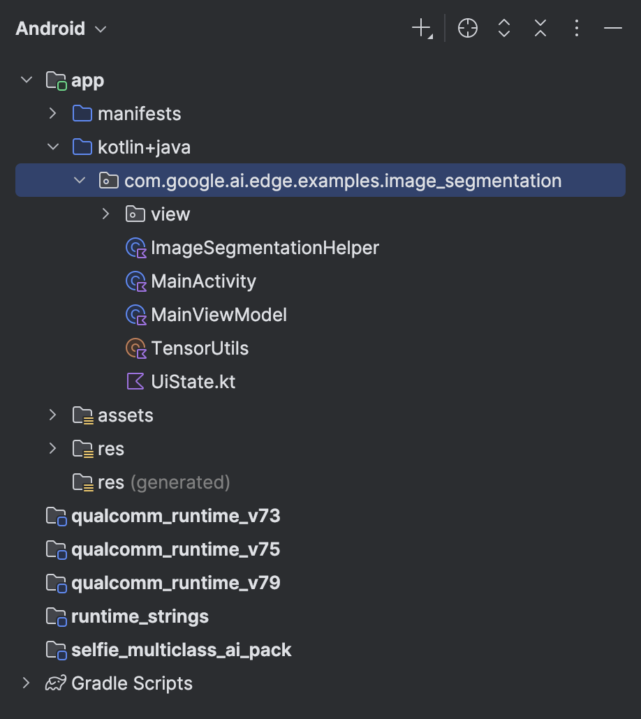The image size is (641, 719).
Task: Expand the manifests folder
Action: coord(53,114)
